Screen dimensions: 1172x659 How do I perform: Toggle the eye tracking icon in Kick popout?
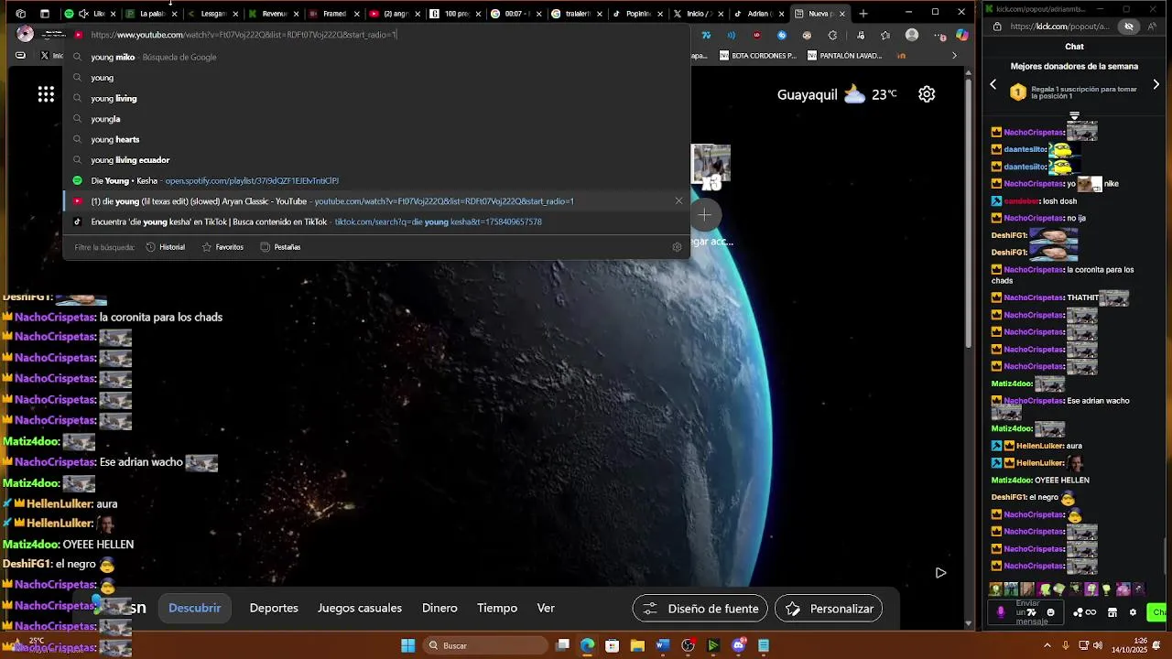[x=1129, y=27]
